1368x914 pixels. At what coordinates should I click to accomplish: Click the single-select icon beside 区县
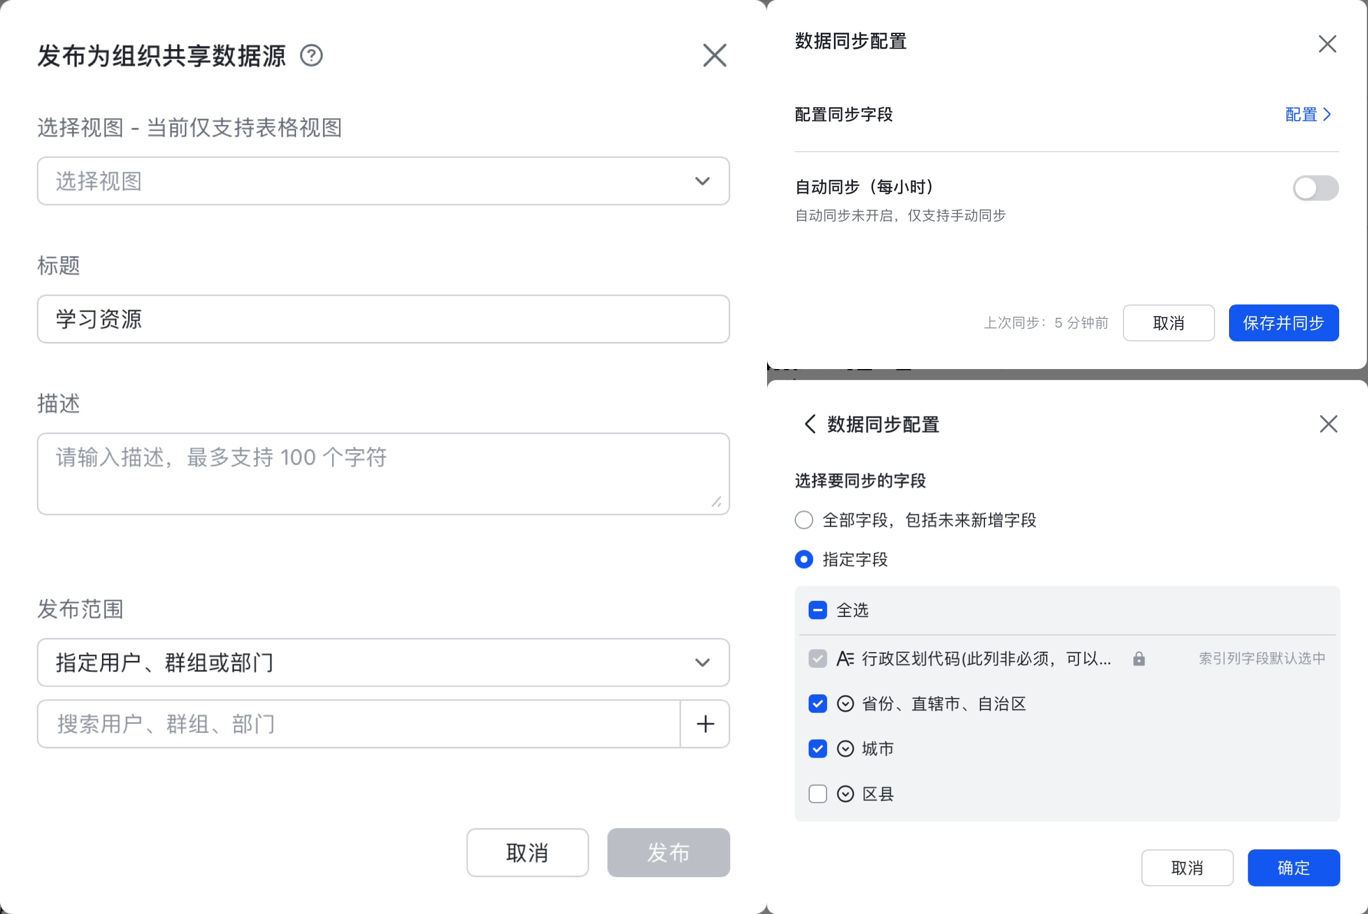tap(845, 794)
